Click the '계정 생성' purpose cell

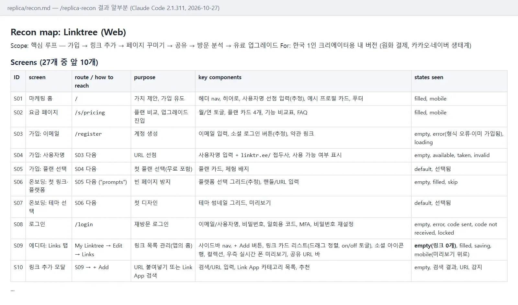point(163,138)
